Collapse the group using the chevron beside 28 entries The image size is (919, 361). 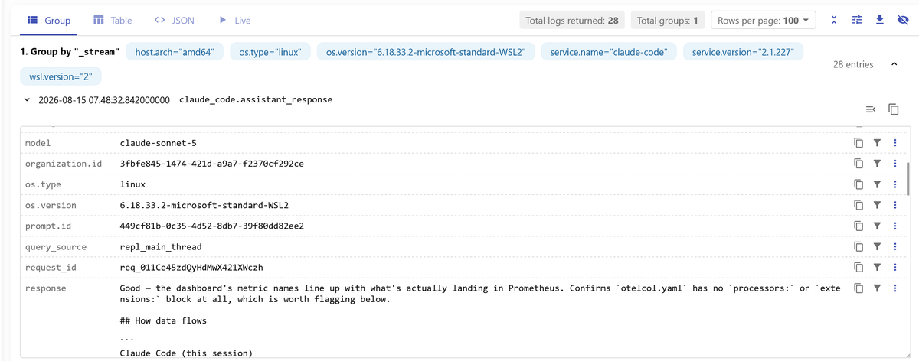coord(894,64)
